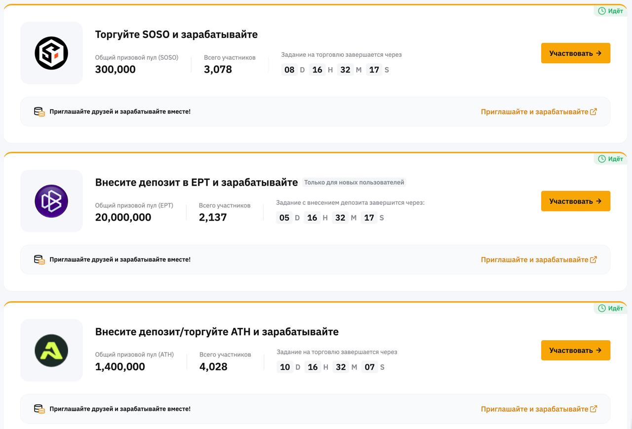Click the ATH token logo
Viewport: 632px width, 429px height.
point(51,350)
